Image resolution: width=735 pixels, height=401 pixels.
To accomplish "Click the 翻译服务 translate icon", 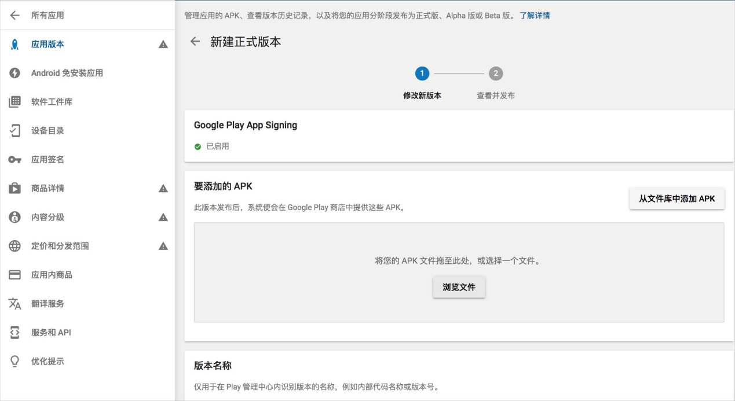I will pyautogui.click(x=14, y=304).
